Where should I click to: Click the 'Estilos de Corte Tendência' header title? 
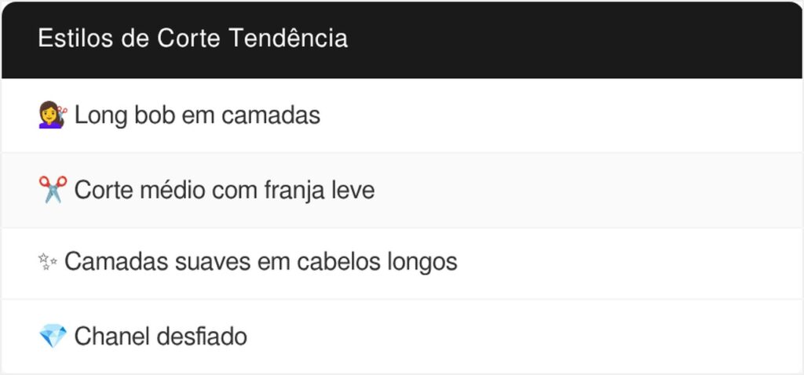pos(192,38)
